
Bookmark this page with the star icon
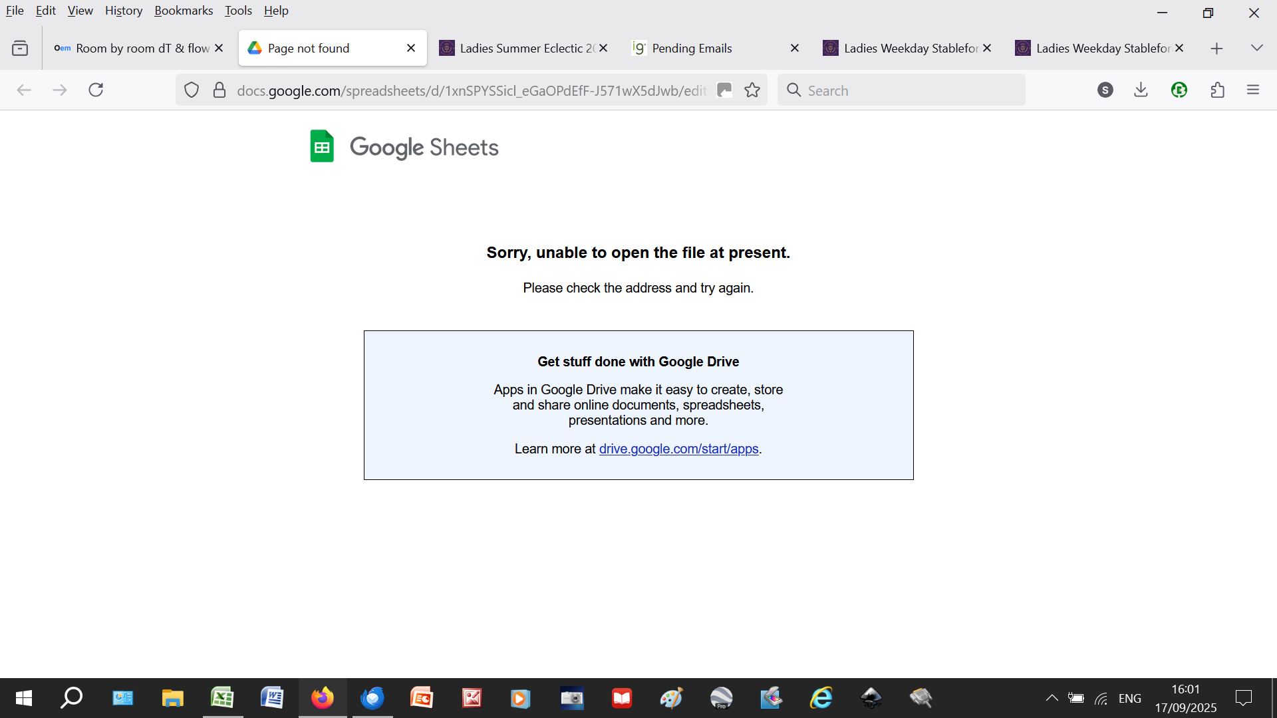tap(752, 90)
